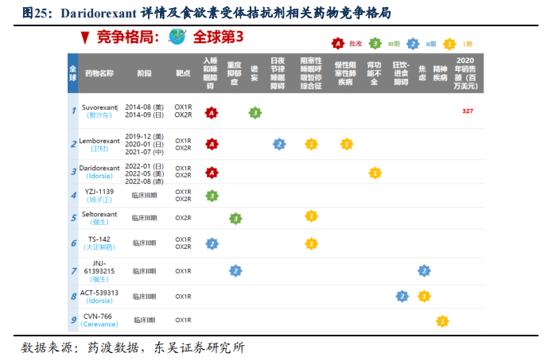
Task: Click the globe icon beside 全球第3
Action: tap(177, 37)
